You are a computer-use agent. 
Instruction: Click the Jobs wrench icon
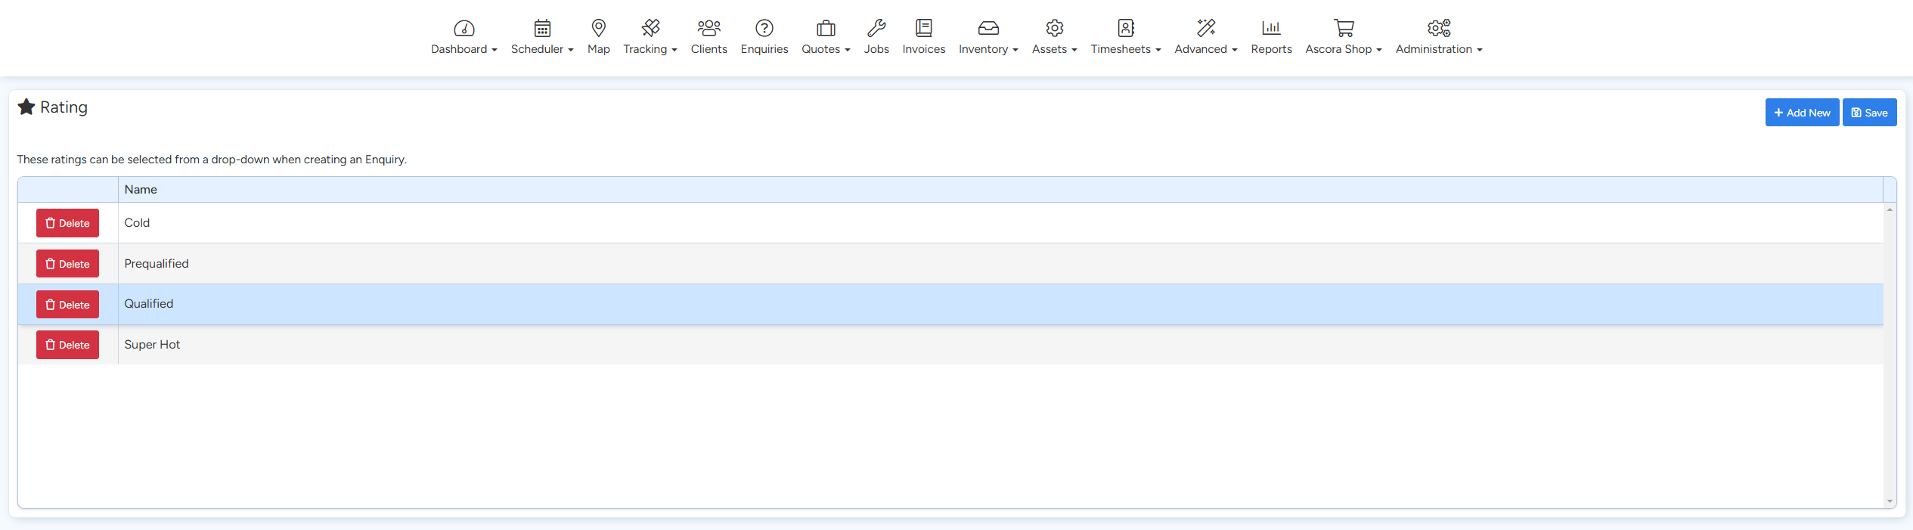pyautogui.click(x=876, y=28)
